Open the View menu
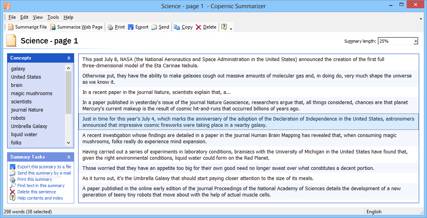This screenshot has height=218, width=427. [x=38, y=17]
